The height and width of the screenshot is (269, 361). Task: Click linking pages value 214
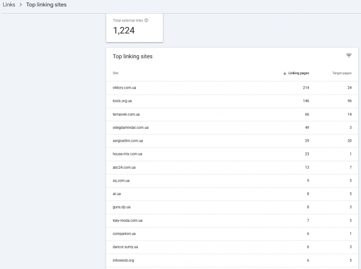(x=306, y=88)
